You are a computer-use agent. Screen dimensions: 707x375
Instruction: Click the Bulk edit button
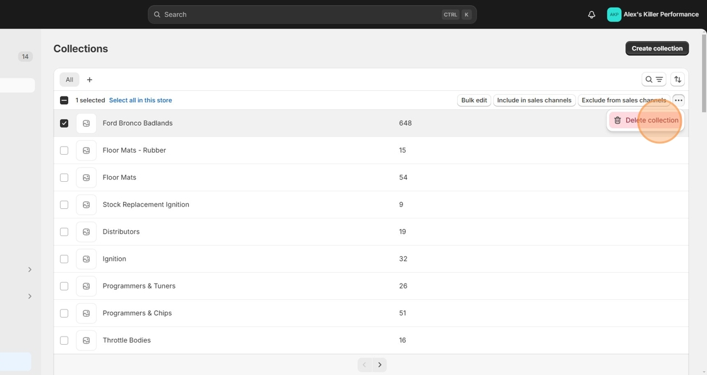click(x=474, y=100)
